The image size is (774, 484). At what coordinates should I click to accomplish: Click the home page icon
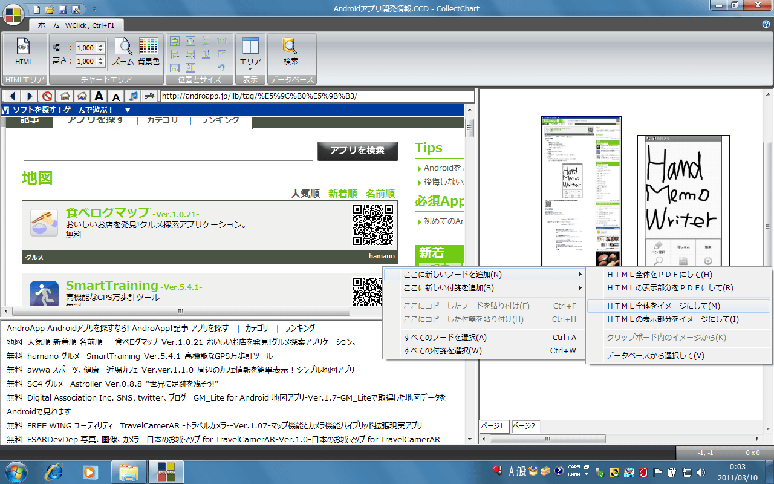tap(65, 96)
